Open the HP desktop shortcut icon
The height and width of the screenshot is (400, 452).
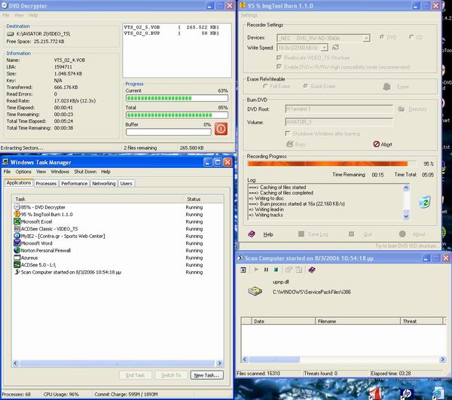(407, 393)
